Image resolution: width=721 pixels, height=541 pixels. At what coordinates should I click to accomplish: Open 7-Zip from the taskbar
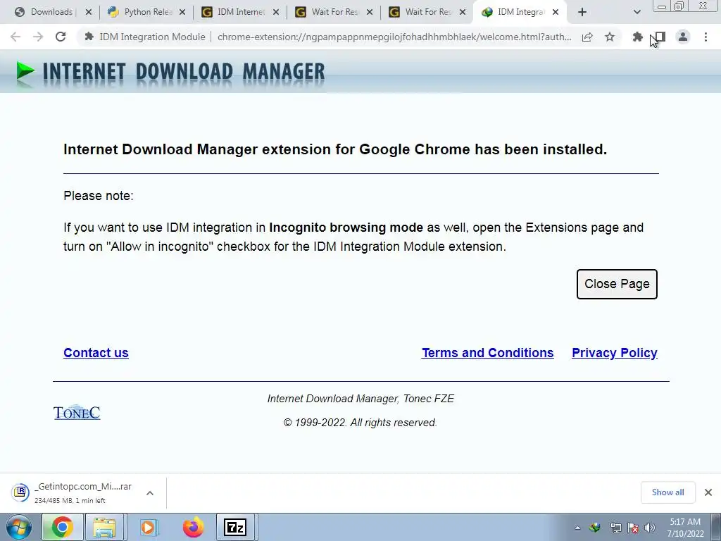[x=235, y=527]
